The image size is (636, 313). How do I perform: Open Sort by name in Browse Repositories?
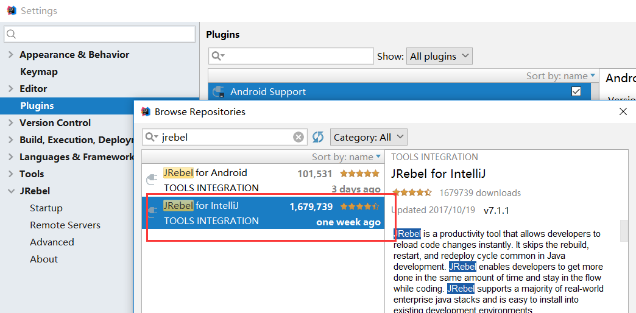[347, 157]
